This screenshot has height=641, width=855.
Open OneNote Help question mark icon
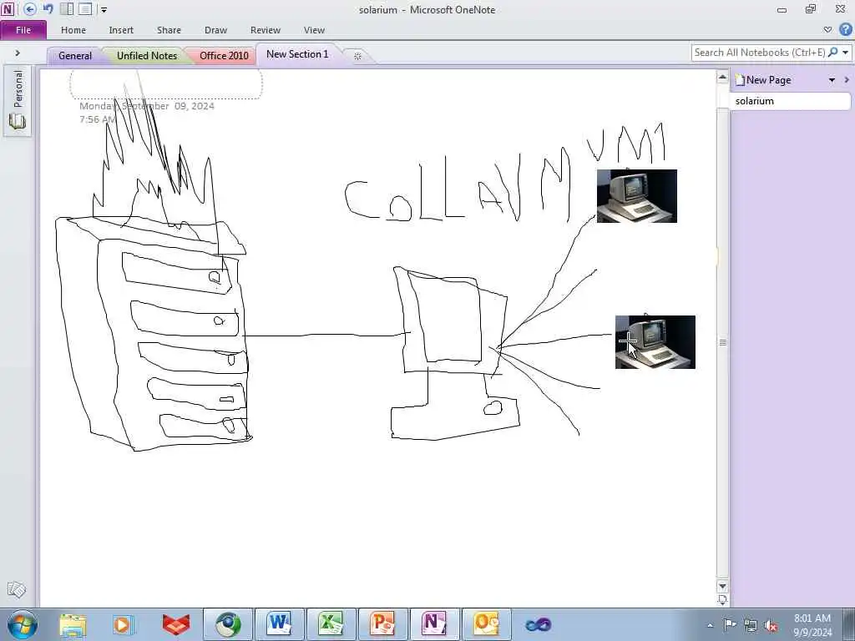coord(845,29)
